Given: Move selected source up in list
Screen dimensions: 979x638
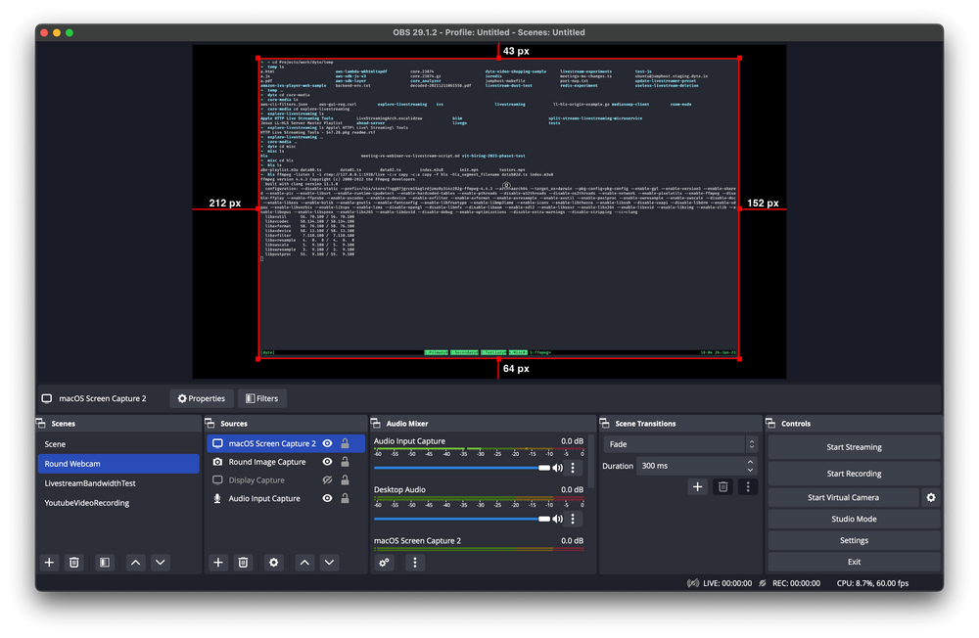Looking at the screenshot, I should pyautogui.click(x=304, y=563).
